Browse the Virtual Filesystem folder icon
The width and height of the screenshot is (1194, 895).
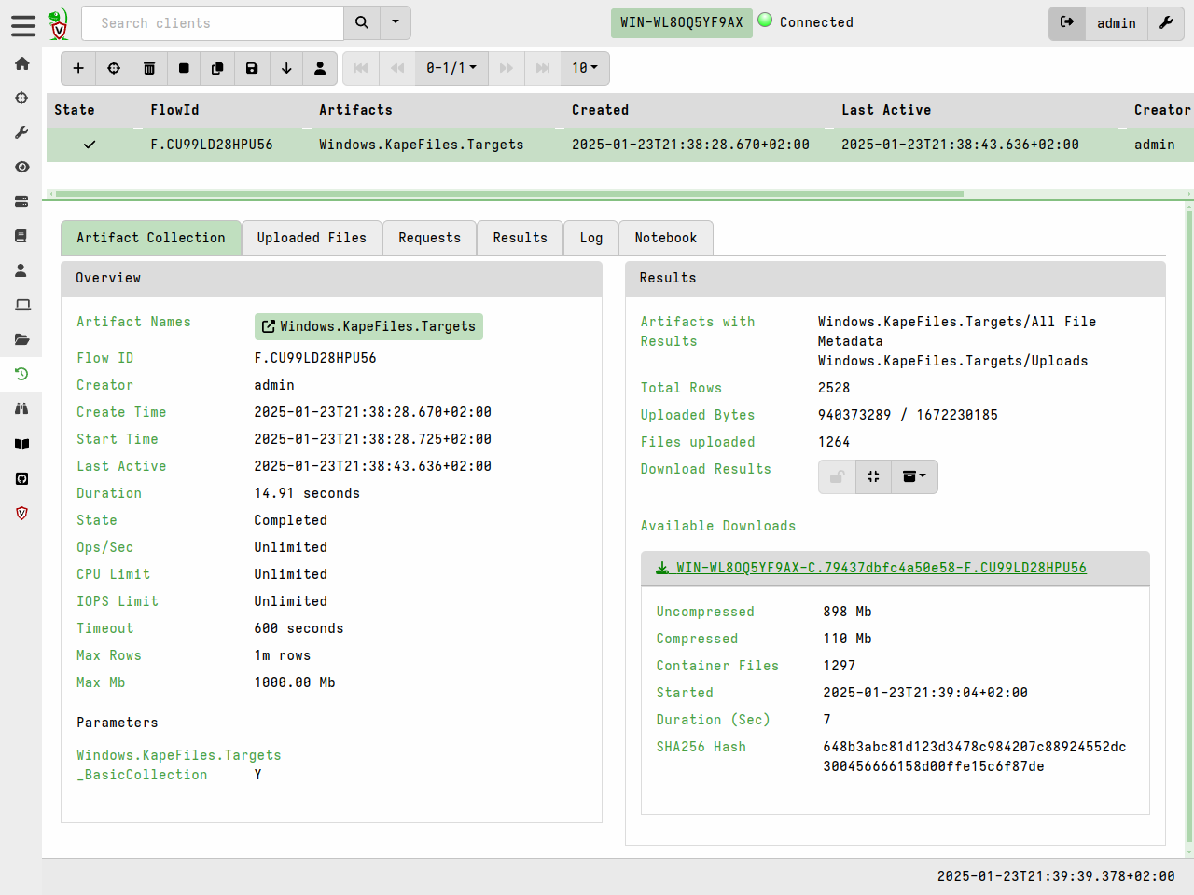point(21,337)
